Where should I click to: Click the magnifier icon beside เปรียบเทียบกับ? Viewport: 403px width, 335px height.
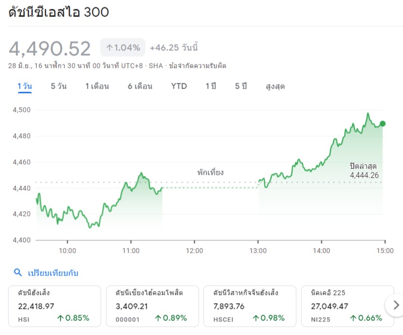pyautogui.click(x=18, y=273)
